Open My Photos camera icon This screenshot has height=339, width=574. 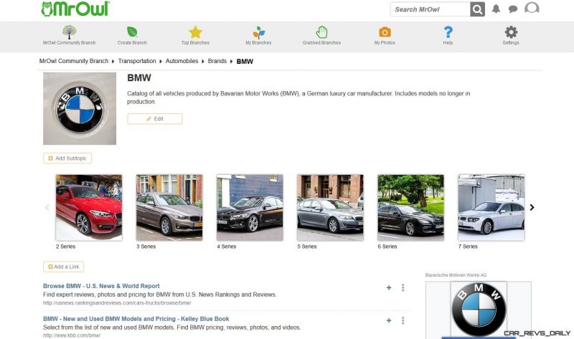[x=385, y=32]
